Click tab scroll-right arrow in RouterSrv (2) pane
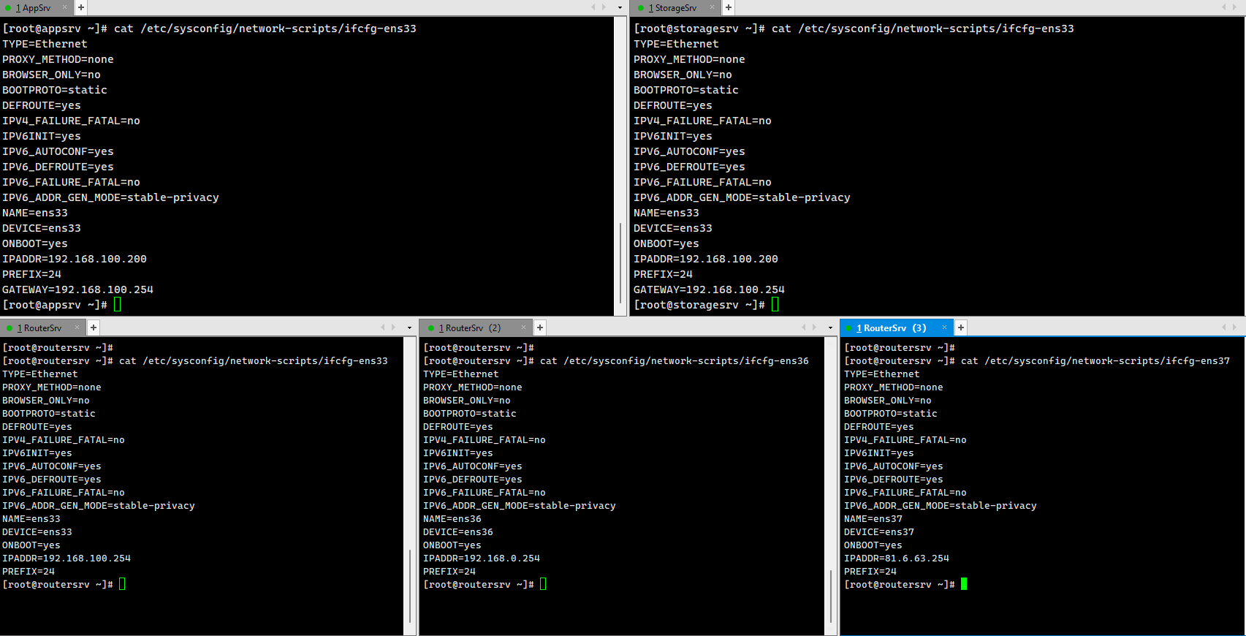Viewport: 1246px width, 636px height. coord(814,328)
